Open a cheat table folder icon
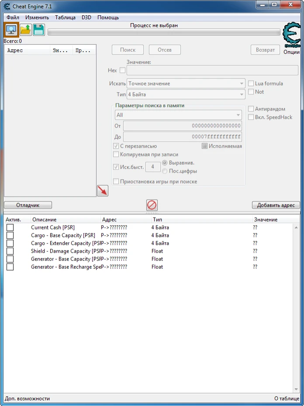Image resolution: width=304 pixels, height=406 pixels. click(26, 30)
